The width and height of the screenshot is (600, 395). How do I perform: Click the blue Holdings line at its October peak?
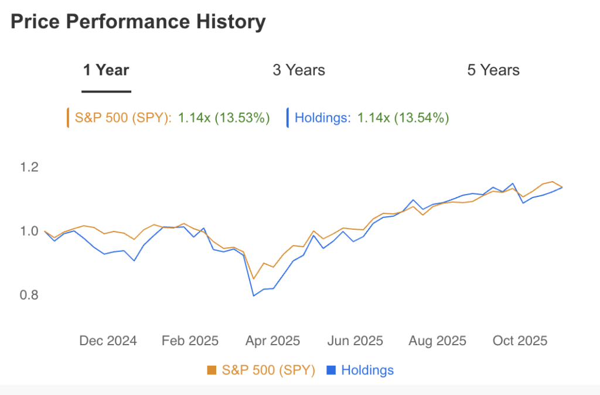513,183
